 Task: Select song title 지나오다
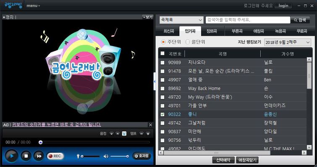click(x=197, y=63)
